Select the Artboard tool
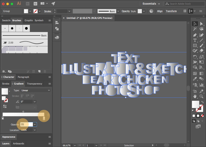 tap(195, 91)
